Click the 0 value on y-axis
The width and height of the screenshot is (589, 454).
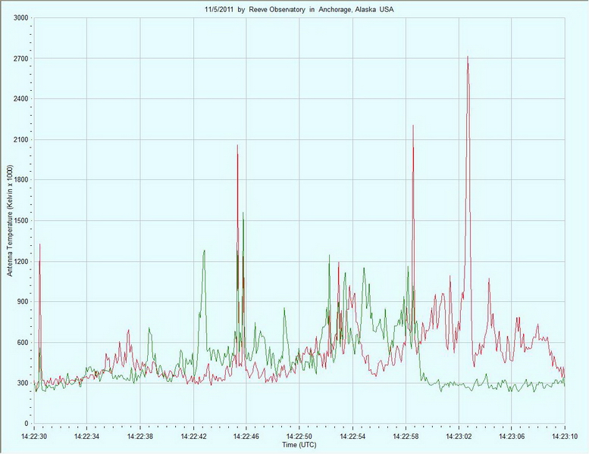click(26, 424)
